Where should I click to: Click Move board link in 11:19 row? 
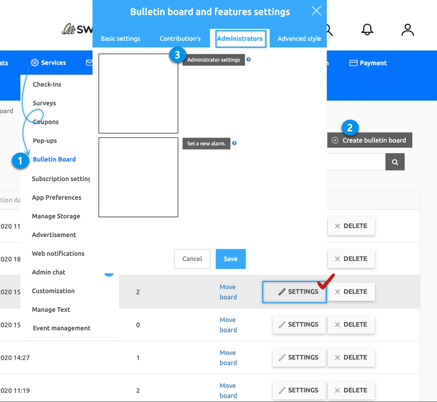pyautogui.click(x=228, y=391)
